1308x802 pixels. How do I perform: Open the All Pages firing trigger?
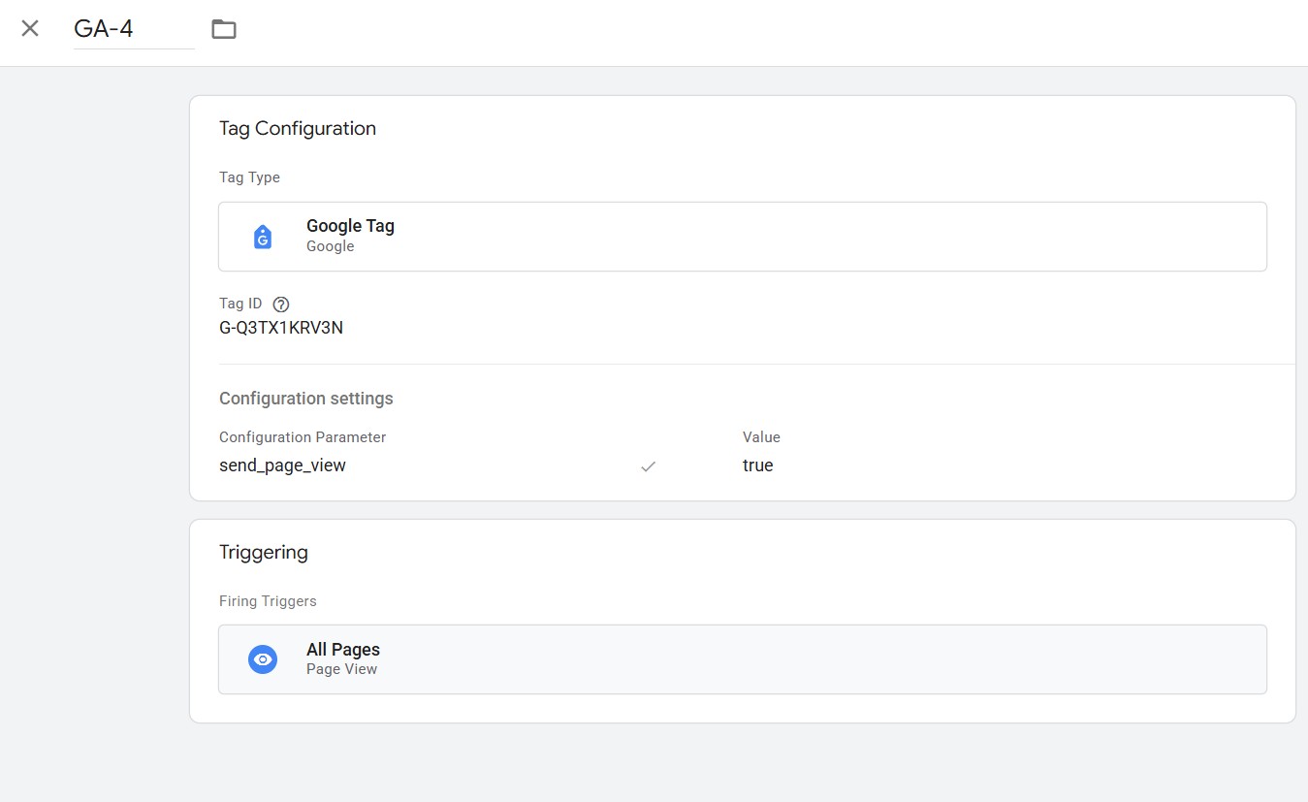(743, 659)
